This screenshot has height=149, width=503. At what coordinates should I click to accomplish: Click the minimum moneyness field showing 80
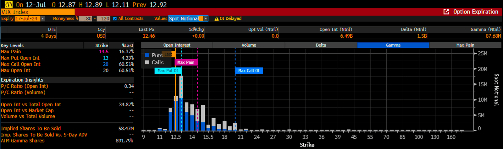(x=86, y=19)
